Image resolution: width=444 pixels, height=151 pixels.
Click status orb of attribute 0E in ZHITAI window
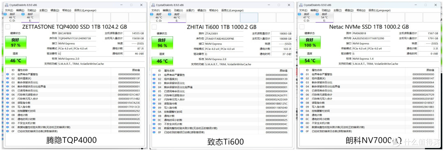pos(154,128)
